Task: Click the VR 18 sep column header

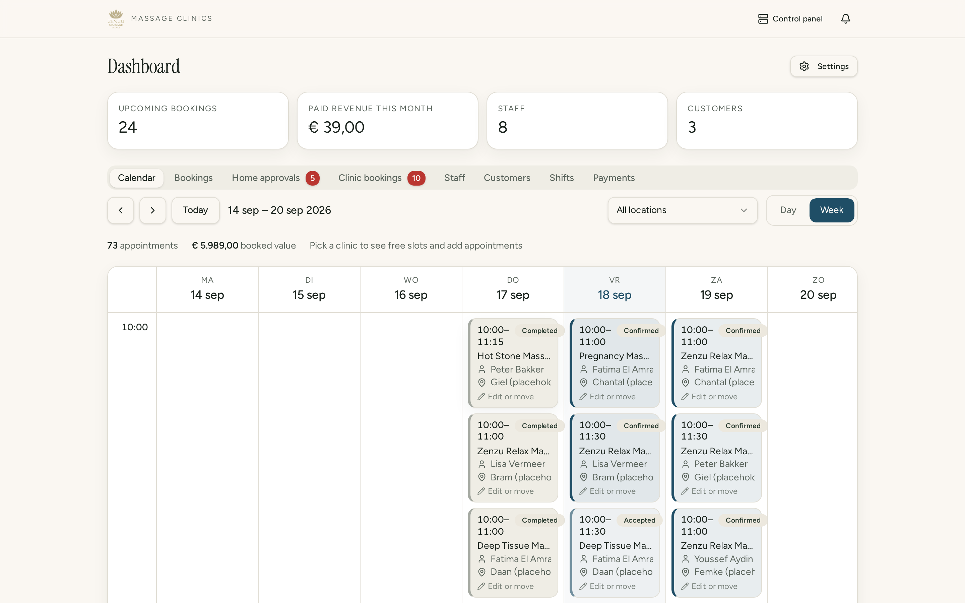Action: click(x=615, y=289)
